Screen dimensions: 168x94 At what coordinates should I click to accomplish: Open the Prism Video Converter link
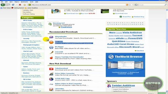(65, 73)
